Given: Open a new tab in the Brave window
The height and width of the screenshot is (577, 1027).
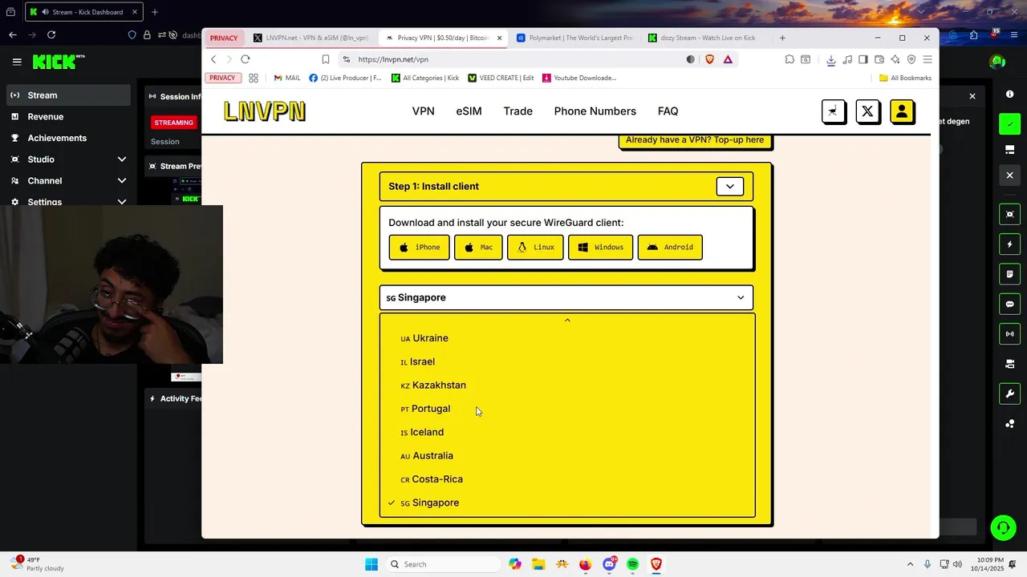Looking at the screenshot, I should click(782, 38).
